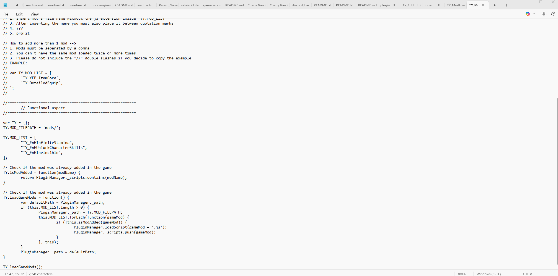
Task: Switch to the Param_Name tab
Action: 168,5
